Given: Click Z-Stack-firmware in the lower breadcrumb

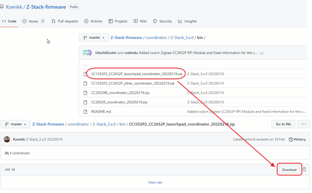Looking at the screenshot, I should [48, 124].
